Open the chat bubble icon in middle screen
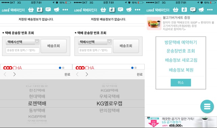 (x=120, y=10)
